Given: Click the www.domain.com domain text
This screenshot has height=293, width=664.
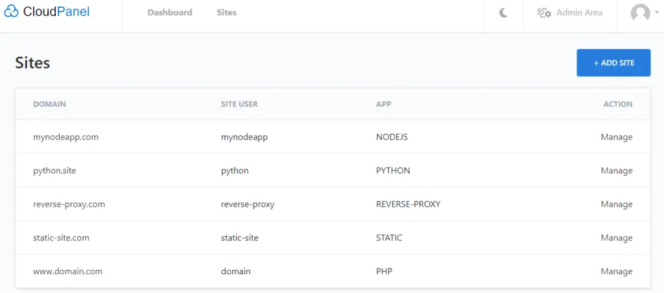Looking at the screenshot, I should point(67,272).
